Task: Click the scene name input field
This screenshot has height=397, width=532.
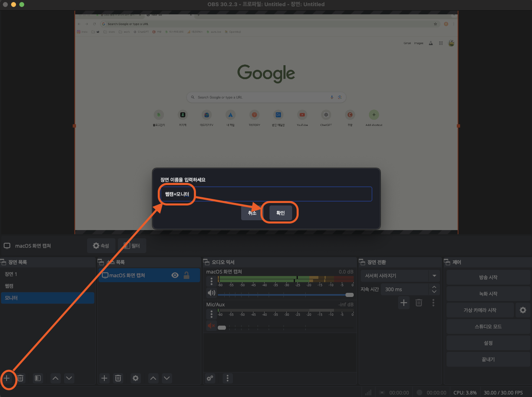Action: [x=266, y=194]
